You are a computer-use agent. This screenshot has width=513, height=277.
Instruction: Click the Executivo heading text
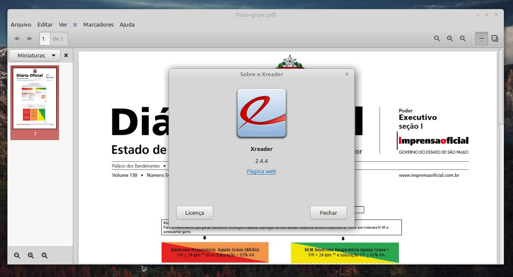click(418, 117)
